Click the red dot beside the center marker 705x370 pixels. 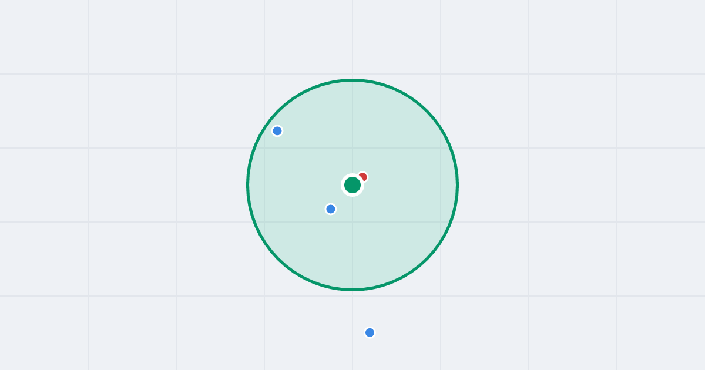364,176
